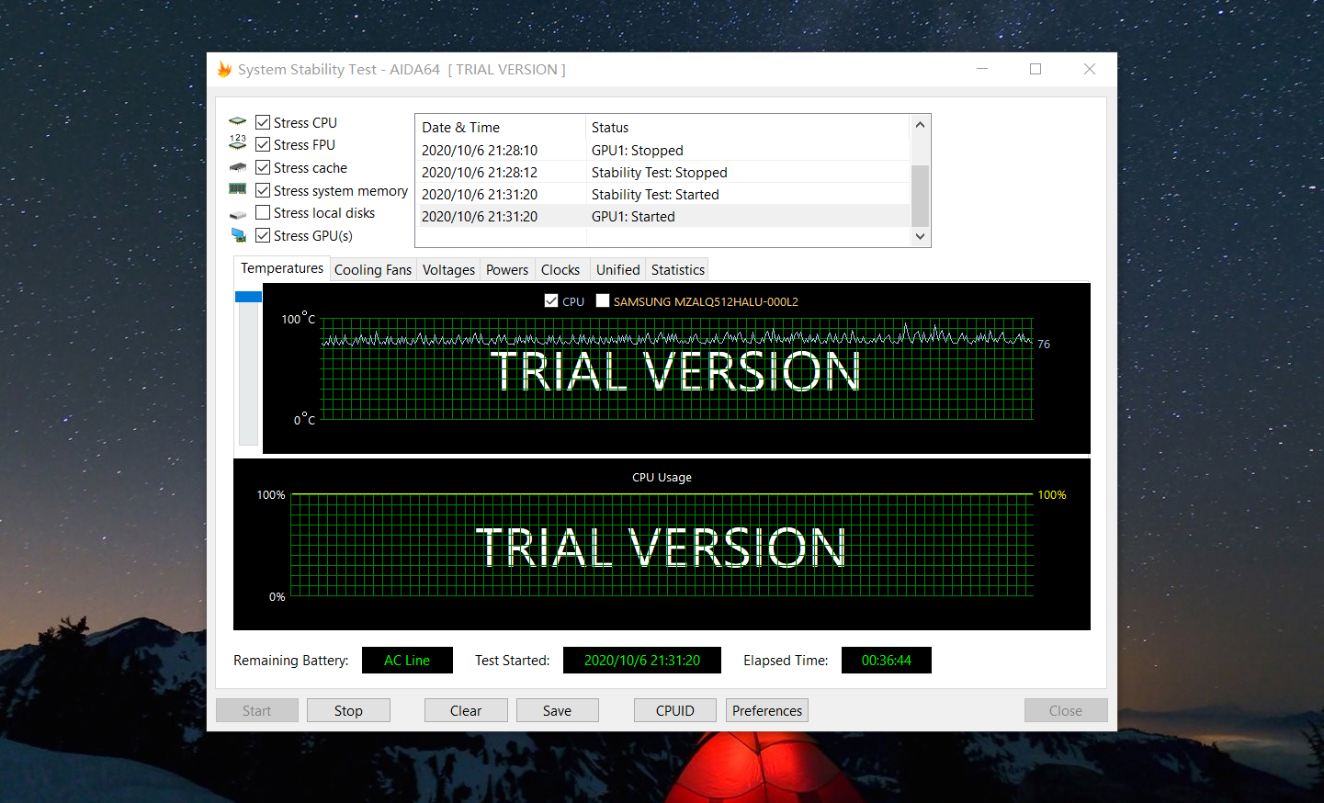Switch to the Temperatures tab
1324x803 pixels.
(x=282, y=268)
